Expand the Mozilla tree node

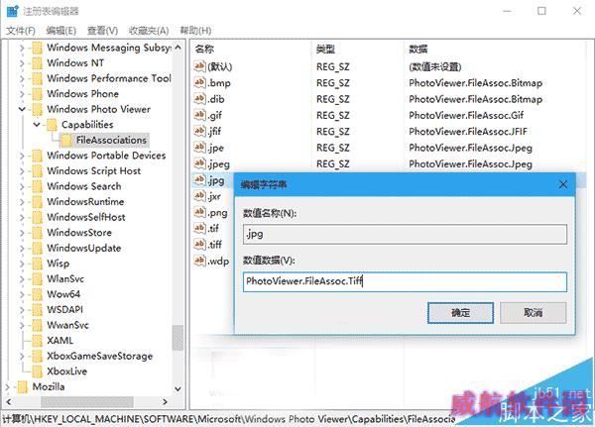click(x=7, y=386)
